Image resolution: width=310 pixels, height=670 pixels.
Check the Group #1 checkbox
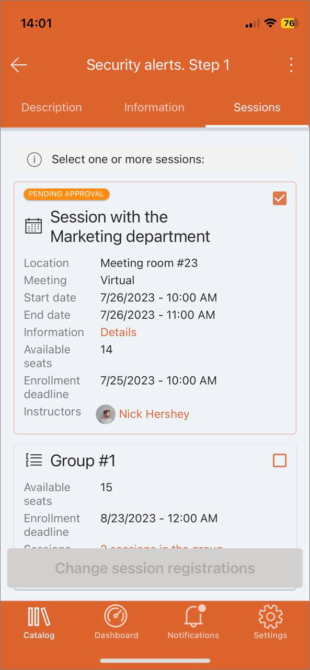tap(280, 460)
